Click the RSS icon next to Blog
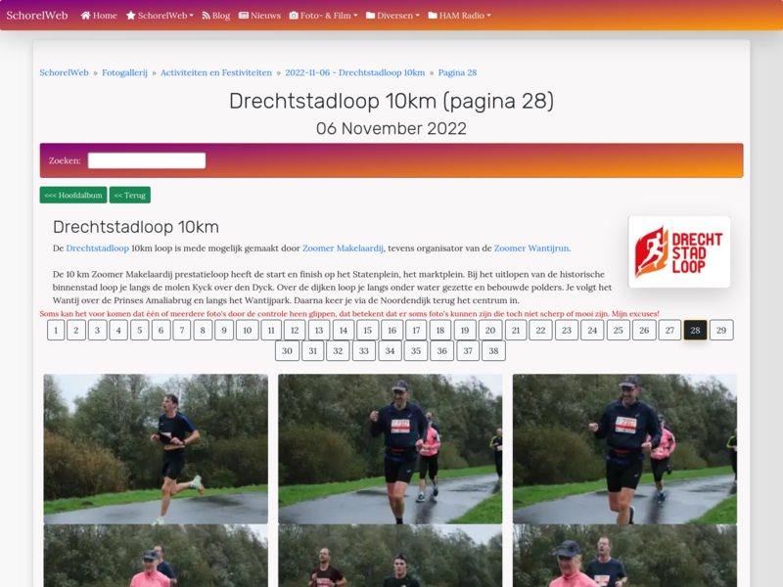The height and width of the screenshot is (587, 783). click(206, 16)
